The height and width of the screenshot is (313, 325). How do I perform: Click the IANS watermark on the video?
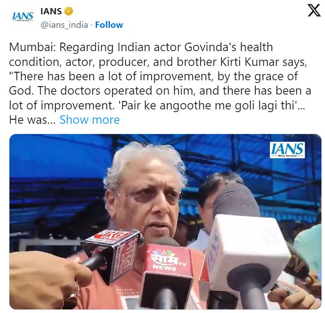click(x=287, y=150)
